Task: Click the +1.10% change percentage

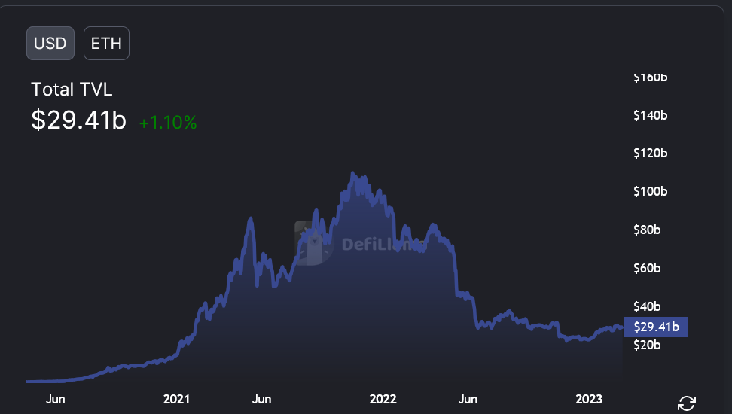Action: click(168, 122)
